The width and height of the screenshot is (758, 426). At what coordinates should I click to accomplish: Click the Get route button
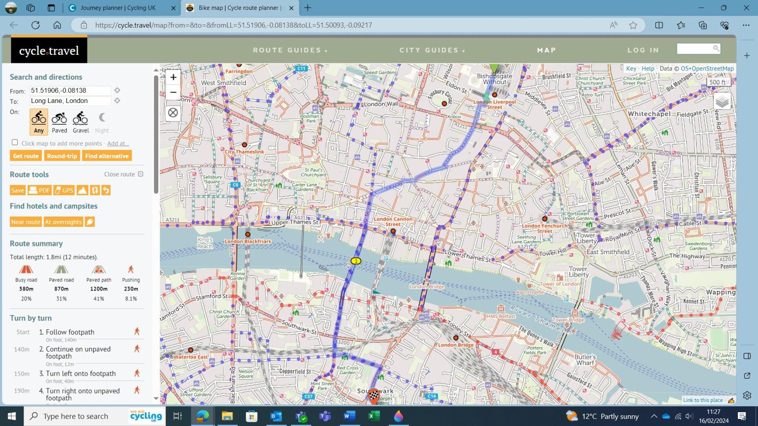(25, 156)
